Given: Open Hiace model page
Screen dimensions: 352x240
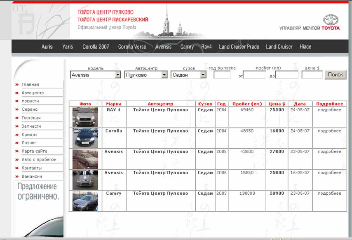Looking at the screenshot, I should pyautogui.click(x=305, y=47).
